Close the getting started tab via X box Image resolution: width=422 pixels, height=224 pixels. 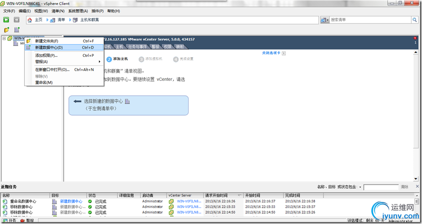click(x=284, y=53)
